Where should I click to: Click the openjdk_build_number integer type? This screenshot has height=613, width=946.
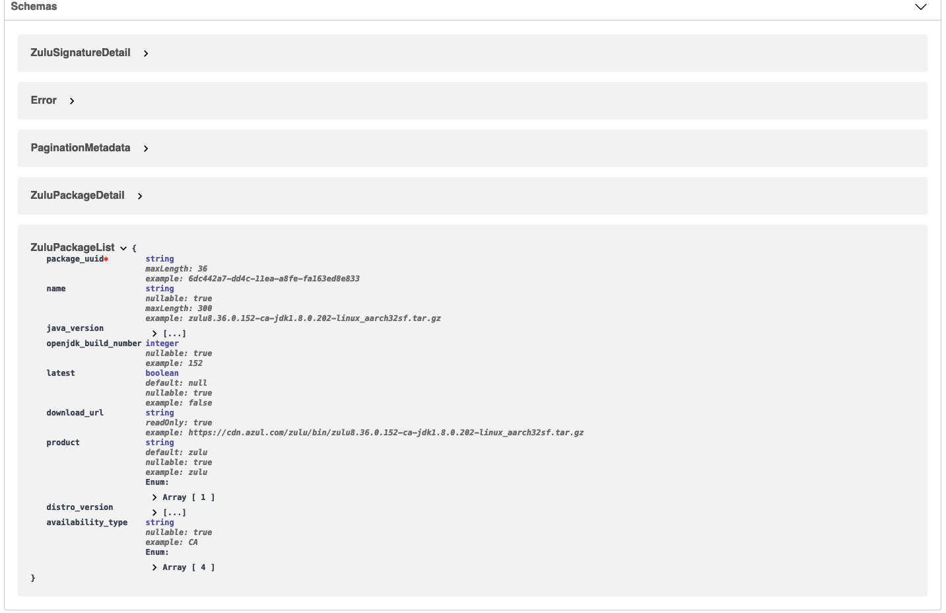pyautogui.click(x=162, y=343)
